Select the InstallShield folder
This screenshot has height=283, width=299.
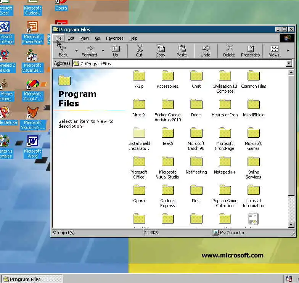(253, 108)
